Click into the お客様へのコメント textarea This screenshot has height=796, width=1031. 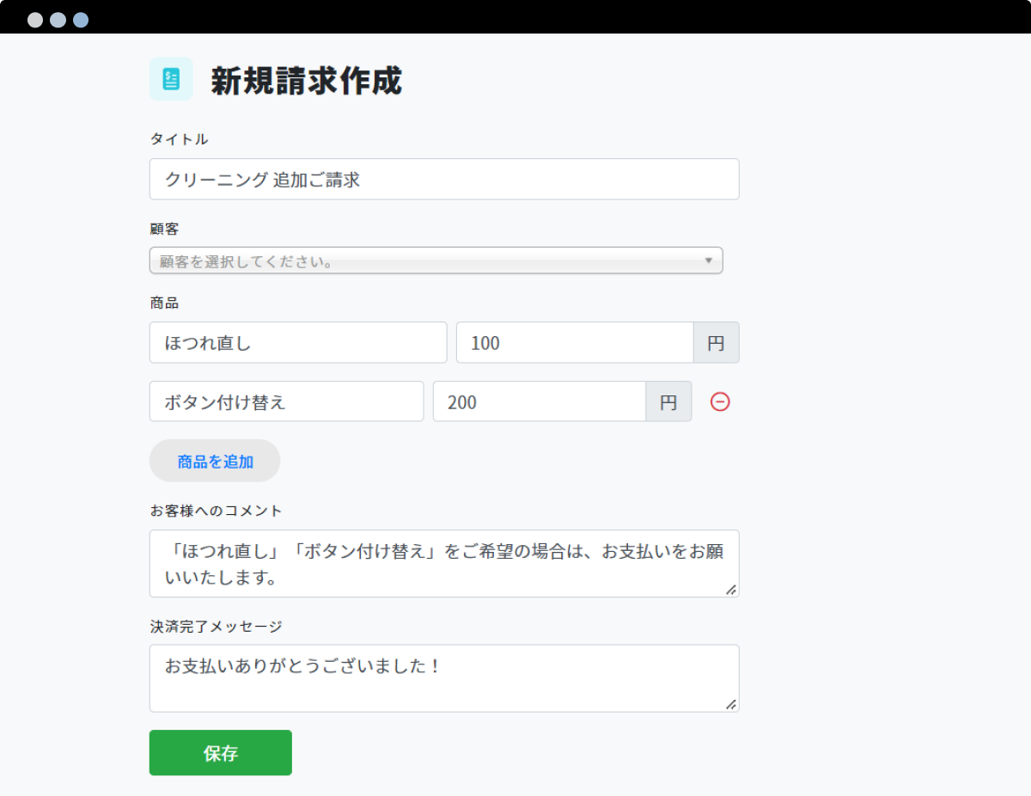pyautogui.click(x=444, y=563)
